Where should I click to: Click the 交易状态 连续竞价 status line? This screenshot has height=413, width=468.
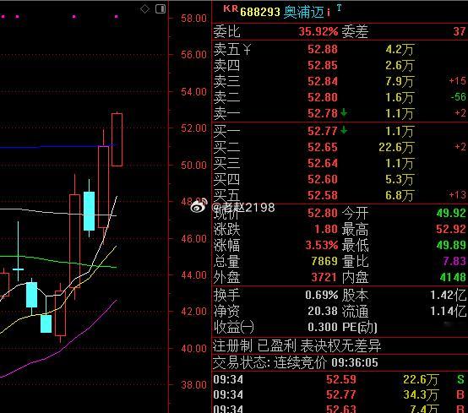click(x=296, y=363)
